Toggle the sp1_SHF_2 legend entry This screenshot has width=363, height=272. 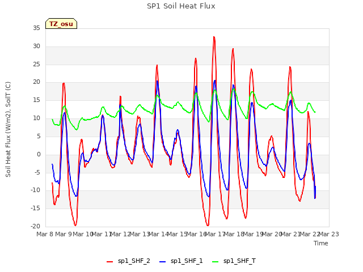click(x=128, y=261)
